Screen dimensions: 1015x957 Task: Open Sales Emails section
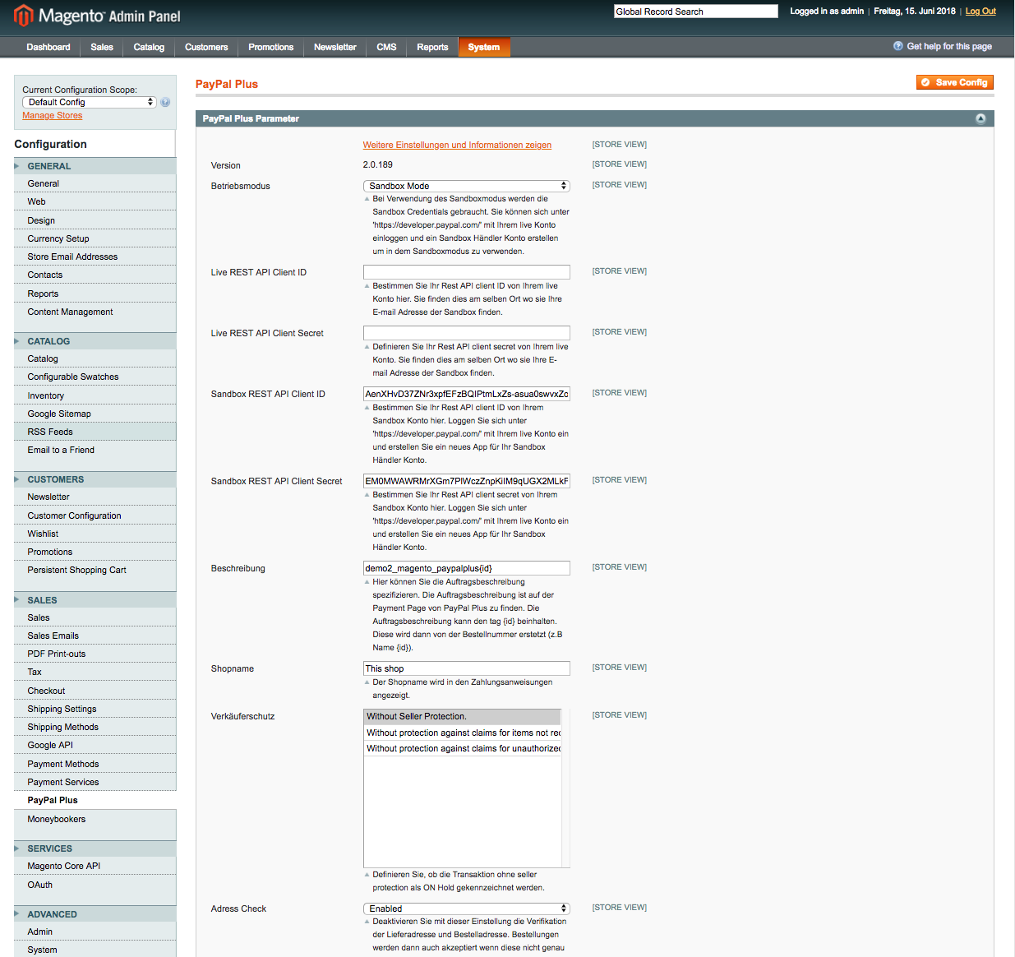pos(95,636)
